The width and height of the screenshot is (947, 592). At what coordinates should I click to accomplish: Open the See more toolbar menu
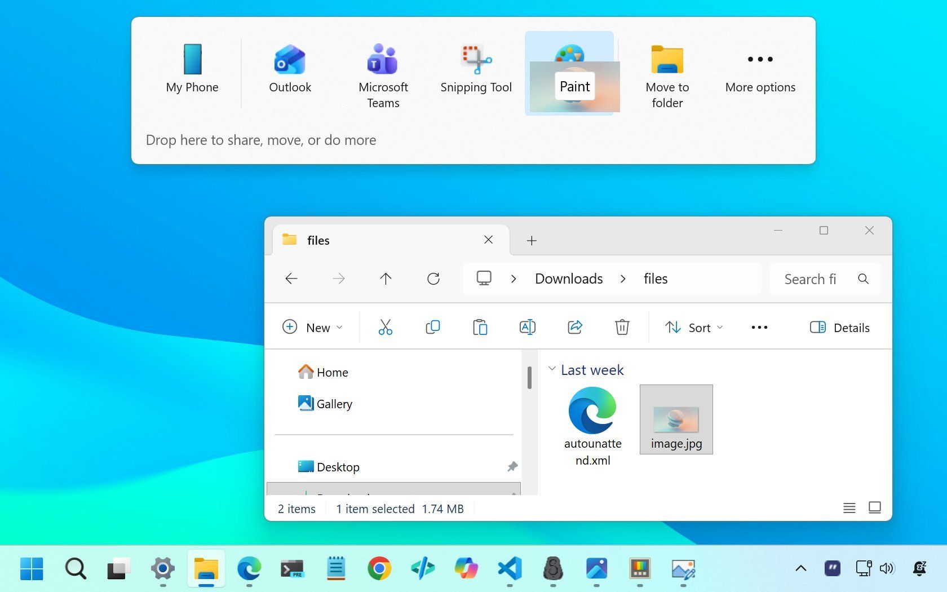pos(759,327)
